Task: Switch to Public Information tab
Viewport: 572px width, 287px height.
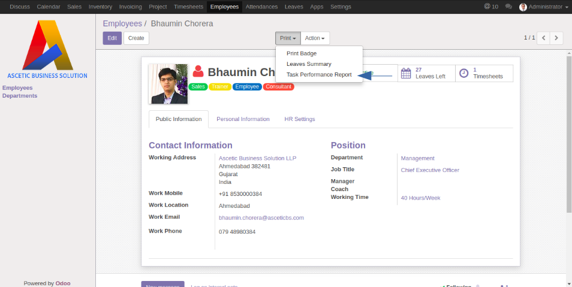Action: 179,119
